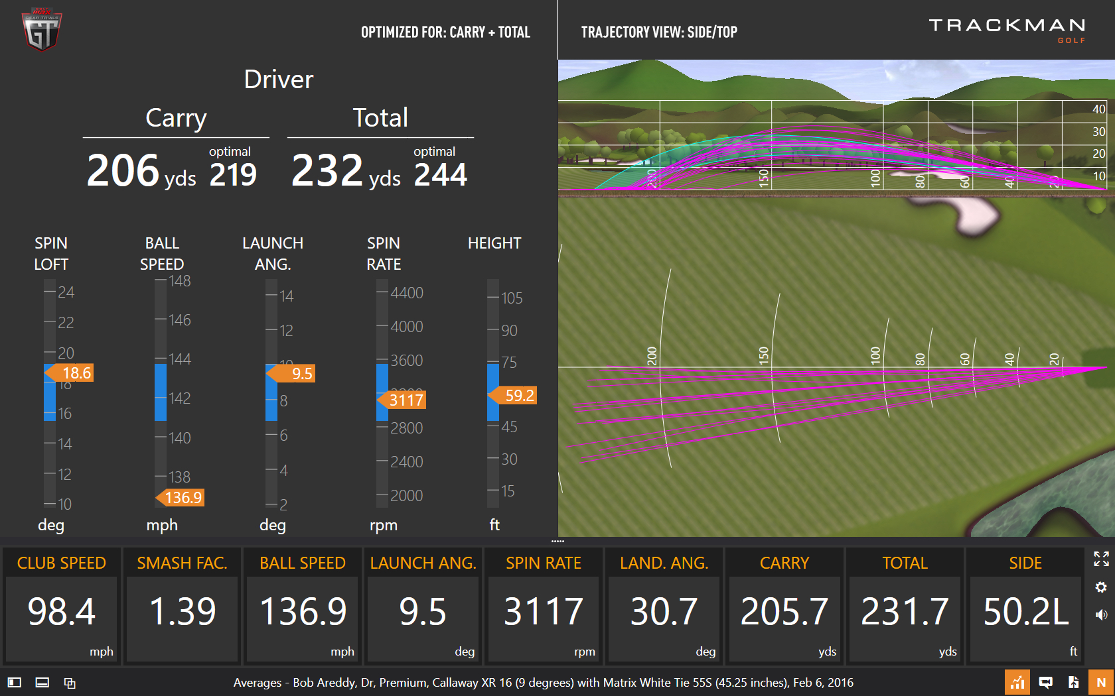Click the 'TRAJECTORY VIEW: SIDE/TOP' header
This screenshot has width=1115, height=696.
659,32
